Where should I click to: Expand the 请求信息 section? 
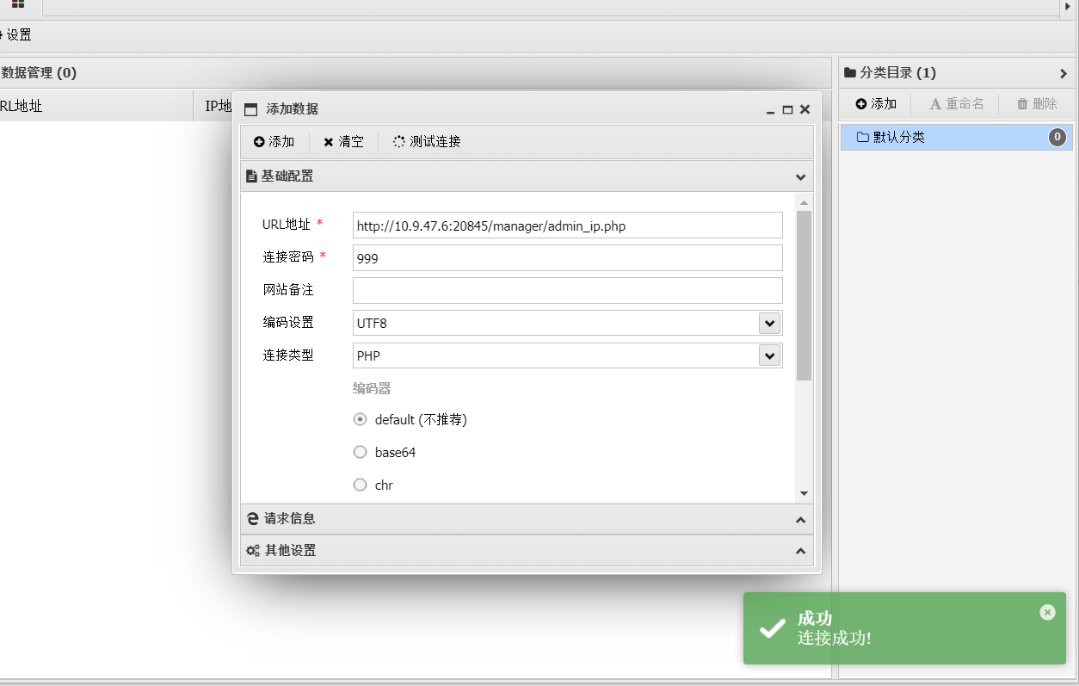click(800, 519)
